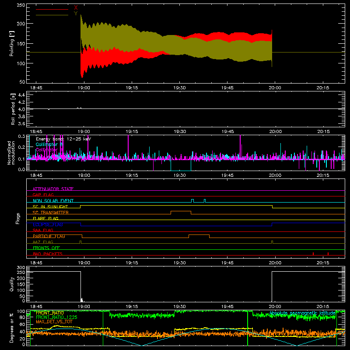Click the GAP_FLAG label

click(x=43, y=195)
